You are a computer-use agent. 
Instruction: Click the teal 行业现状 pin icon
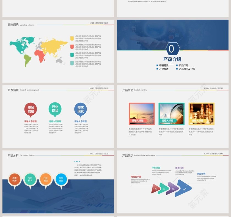(55, 109)
